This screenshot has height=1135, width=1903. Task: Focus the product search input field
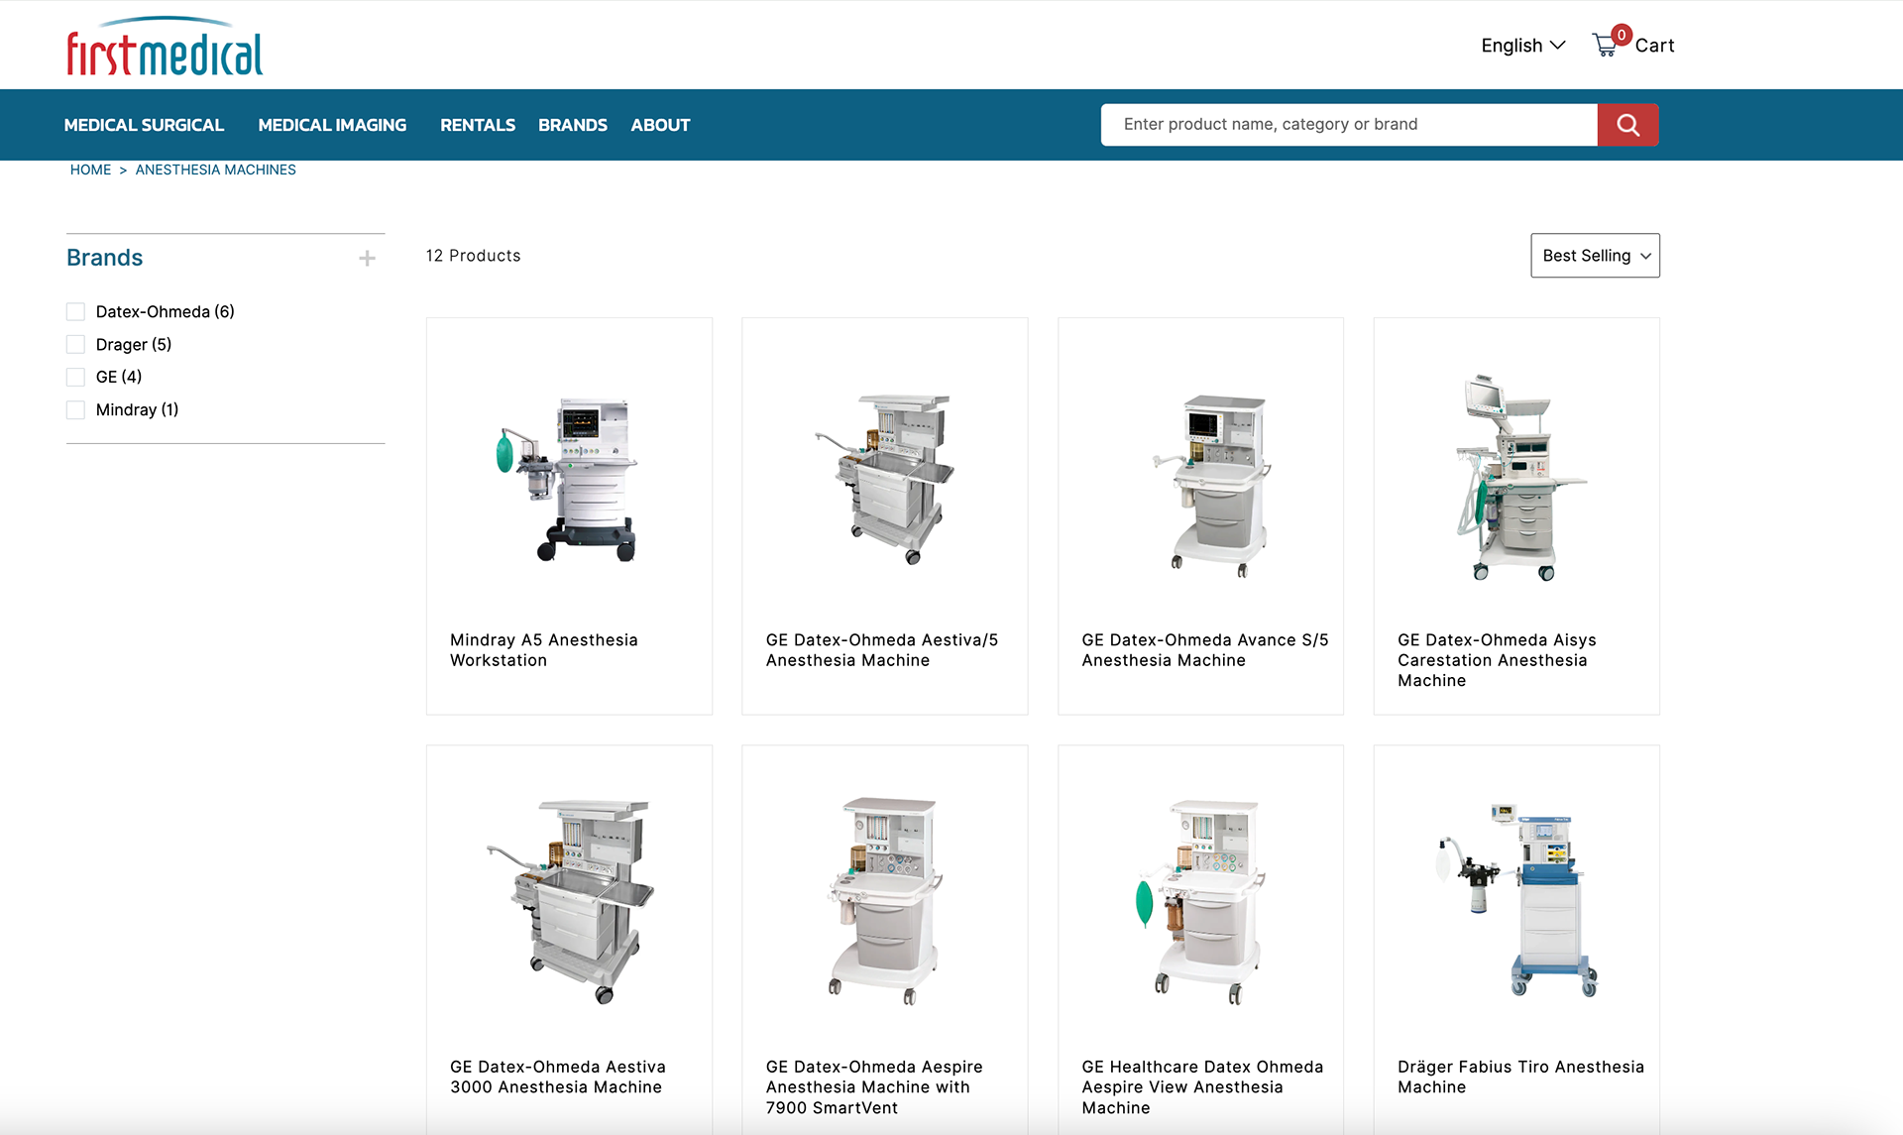1348,125
